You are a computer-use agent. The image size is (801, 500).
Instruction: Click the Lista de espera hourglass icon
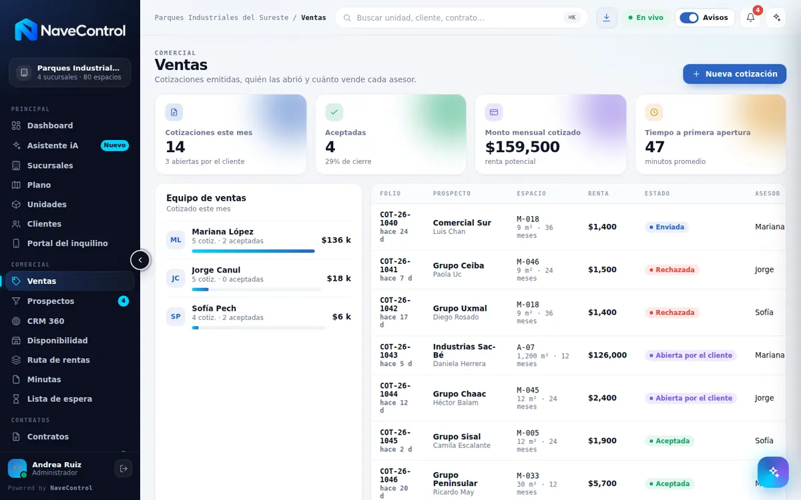(x=17, y=399)
